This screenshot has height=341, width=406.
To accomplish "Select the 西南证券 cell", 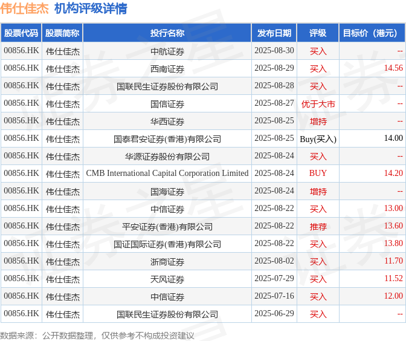I will [167, 69].
